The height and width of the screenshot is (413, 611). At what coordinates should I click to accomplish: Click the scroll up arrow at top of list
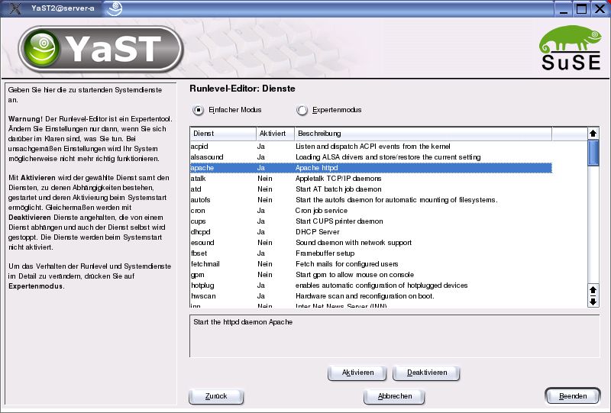point(593,134)
